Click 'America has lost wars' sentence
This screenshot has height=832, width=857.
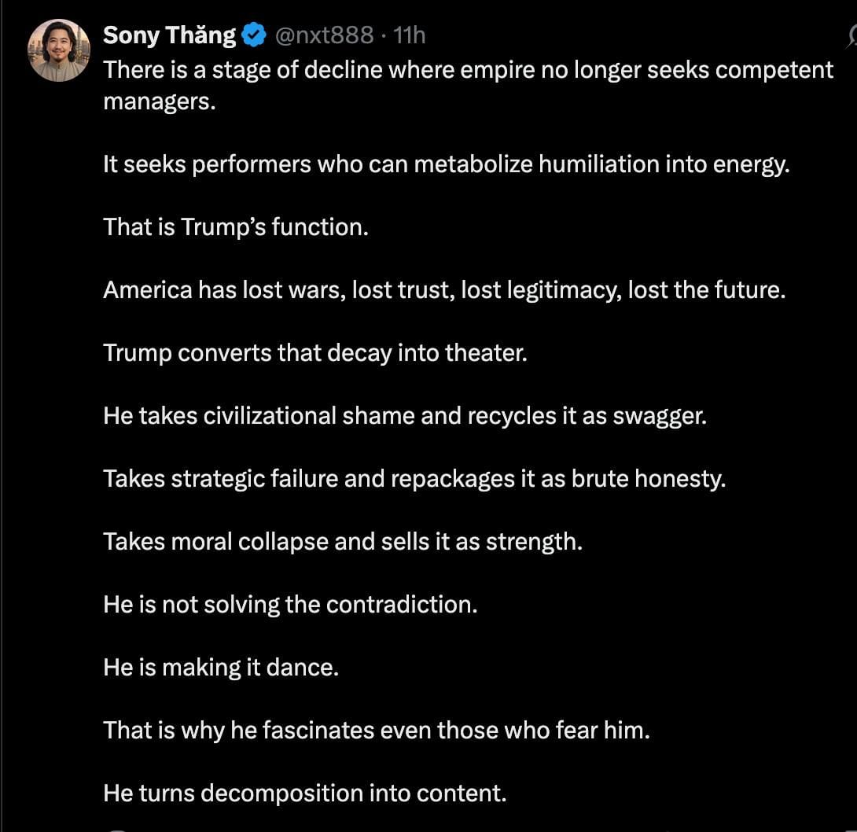click(x=444, y=290)
